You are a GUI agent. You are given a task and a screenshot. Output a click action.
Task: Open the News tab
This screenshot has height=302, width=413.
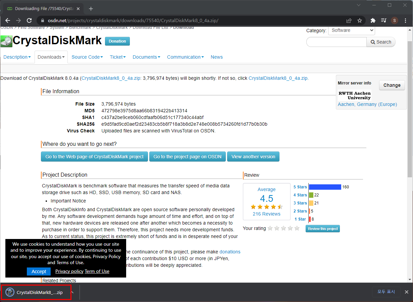(x=217, y=57)
